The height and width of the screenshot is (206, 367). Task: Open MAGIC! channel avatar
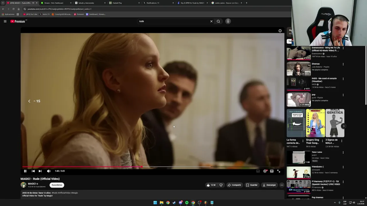click(24, 185)
